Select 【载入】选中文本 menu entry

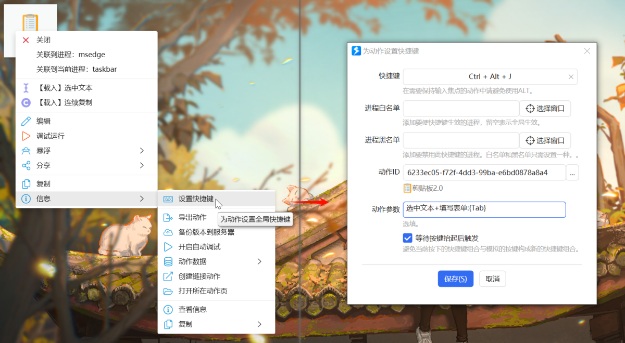coord(86,88)
